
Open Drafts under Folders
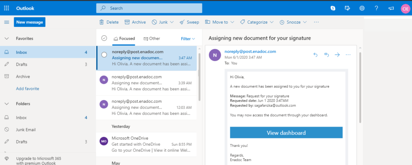coord(48,142)
